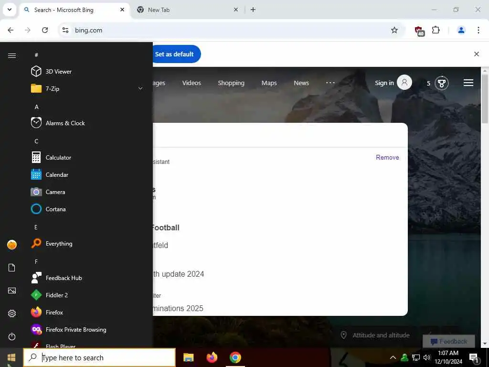Expand the 7-Zip folder chevron
The height and width of the screenshot is (367, 489).
click(x=140, y=88)
